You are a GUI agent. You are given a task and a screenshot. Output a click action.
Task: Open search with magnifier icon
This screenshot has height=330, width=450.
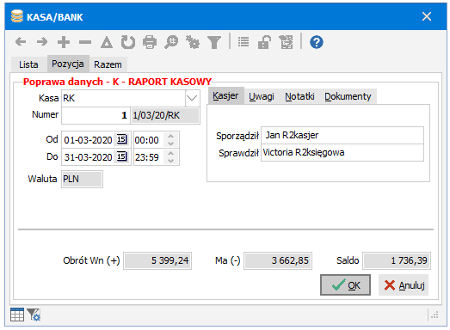click(171, 42)
